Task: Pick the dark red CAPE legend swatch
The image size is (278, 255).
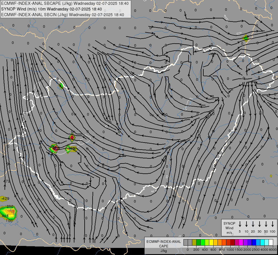Action: [x=233, y=242]
